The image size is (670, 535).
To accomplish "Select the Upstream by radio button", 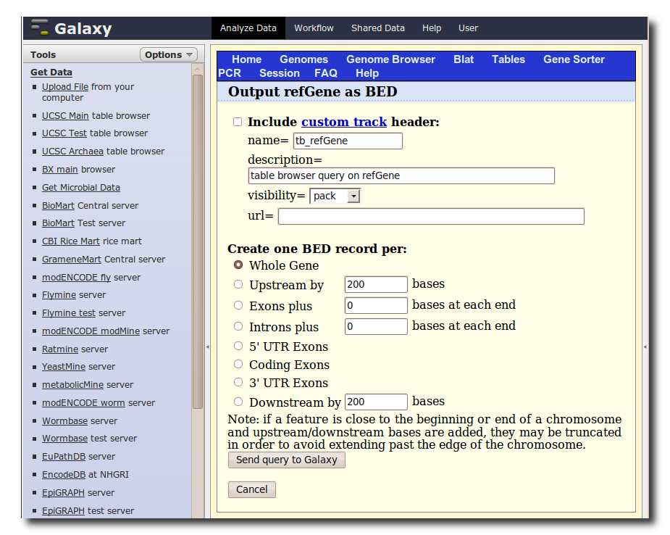I will 238,284.
